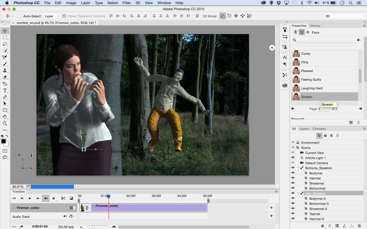This screenshot has width=367, height=229.
Task: Toggle visibility of the Bodymat material
Action: tap(293, 173)
